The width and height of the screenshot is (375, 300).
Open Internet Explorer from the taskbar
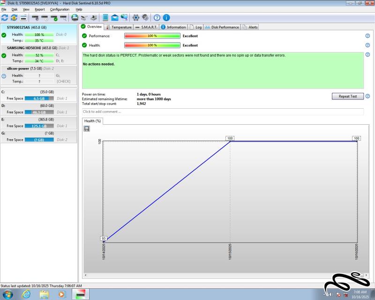tap(27, 294)
